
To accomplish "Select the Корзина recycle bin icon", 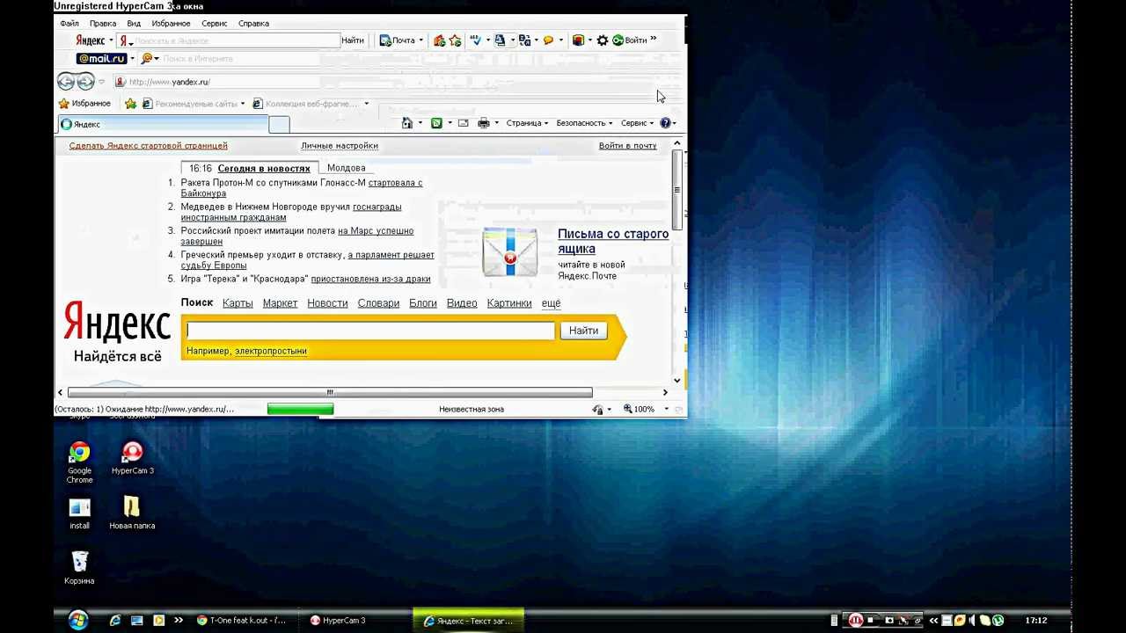I will pyautogui.click(x=79, y=568).
